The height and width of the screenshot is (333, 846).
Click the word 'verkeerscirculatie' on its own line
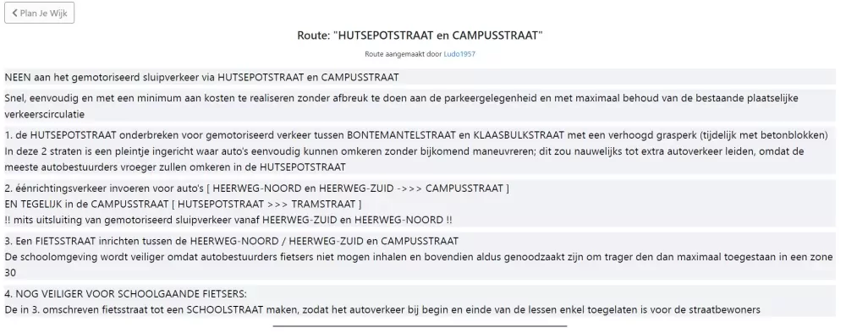[x=44, y=114]
